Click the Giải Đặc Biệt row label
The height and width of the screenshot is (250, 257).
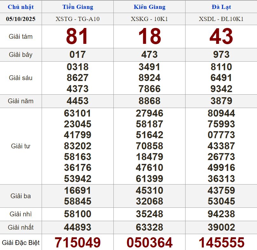tap(21, 243)
